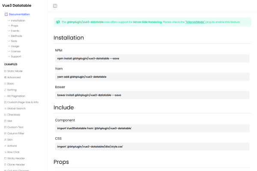257x171 pixels.
Task: Expand the Installation chevron
Action: tap(9, 21)
